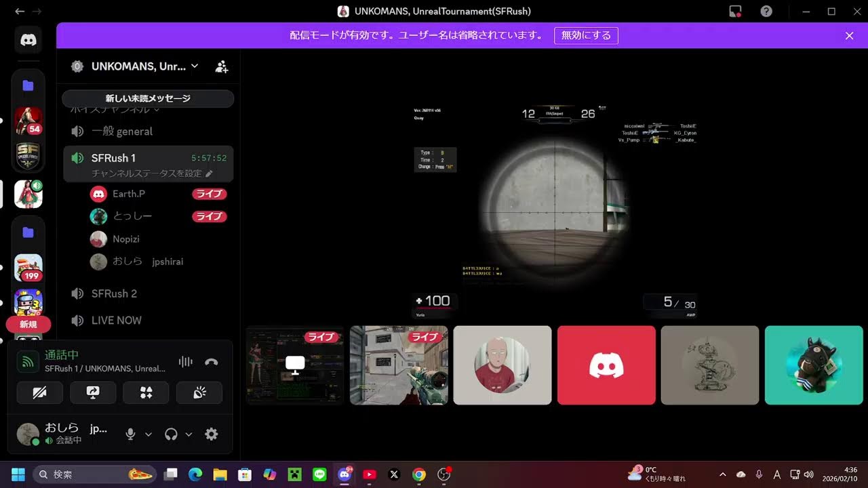
Task: Open the first purple server folder
Action: 28,86
